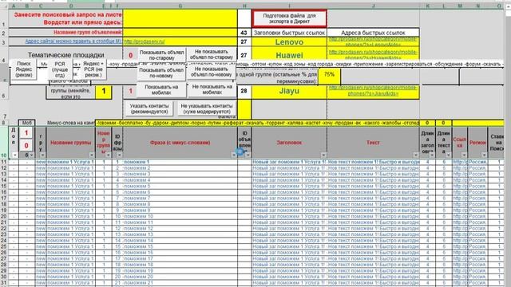Image resolution: width=511 pixels, height=287 pixels.
Task: Select 'Поиск Яндекс (реком)' button
Action: pos(24,69)
